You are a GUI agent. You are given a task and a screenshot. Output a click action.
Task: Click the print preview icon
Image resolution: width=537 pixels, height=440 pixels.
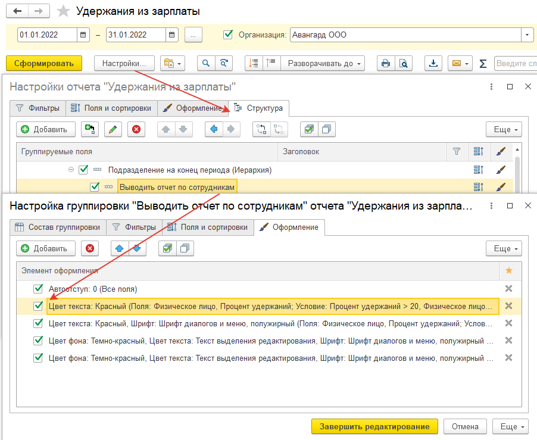pyautogui.click(x=403, y=64)
